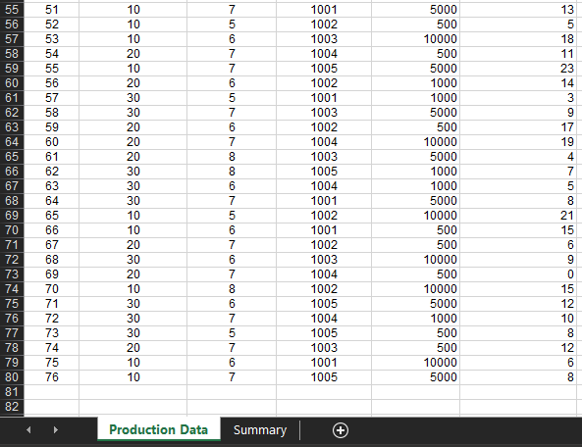Select row header 60
Image resolution: width=582 pixels, height=447 pixels.
click(12, 83)
